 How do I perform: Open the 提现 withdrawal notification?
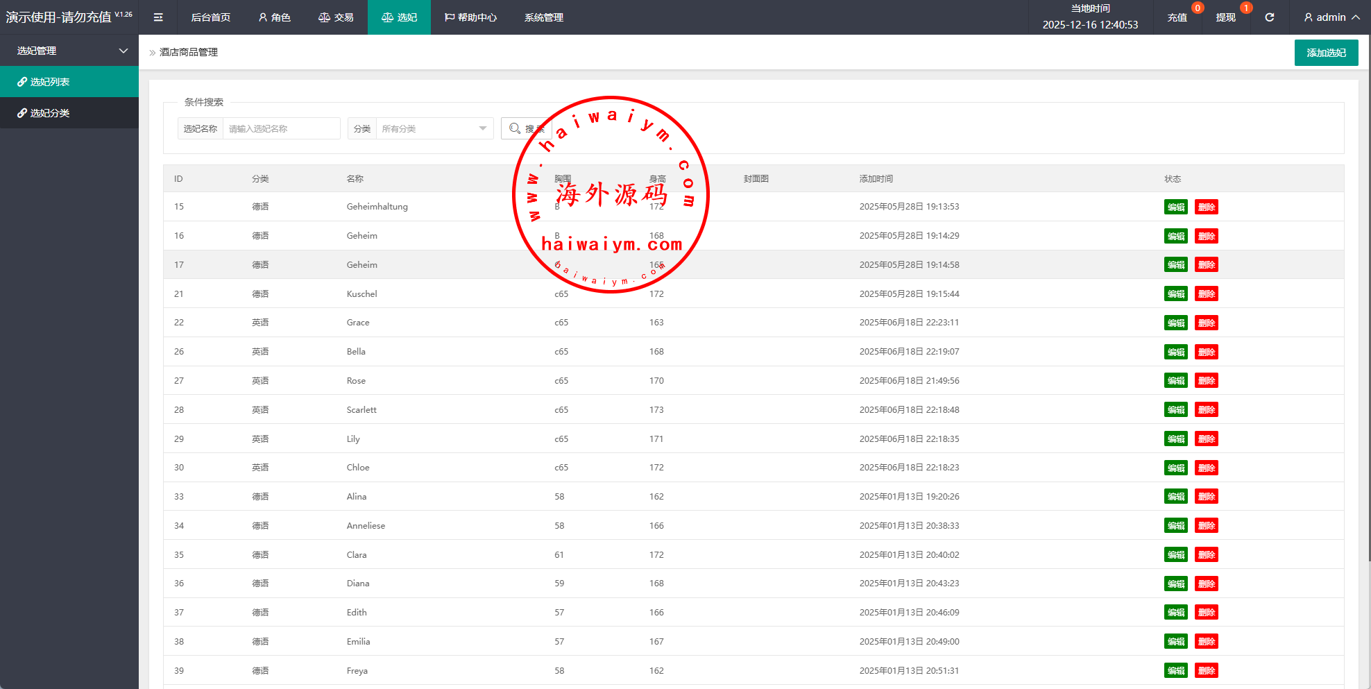pos(1225,17)
